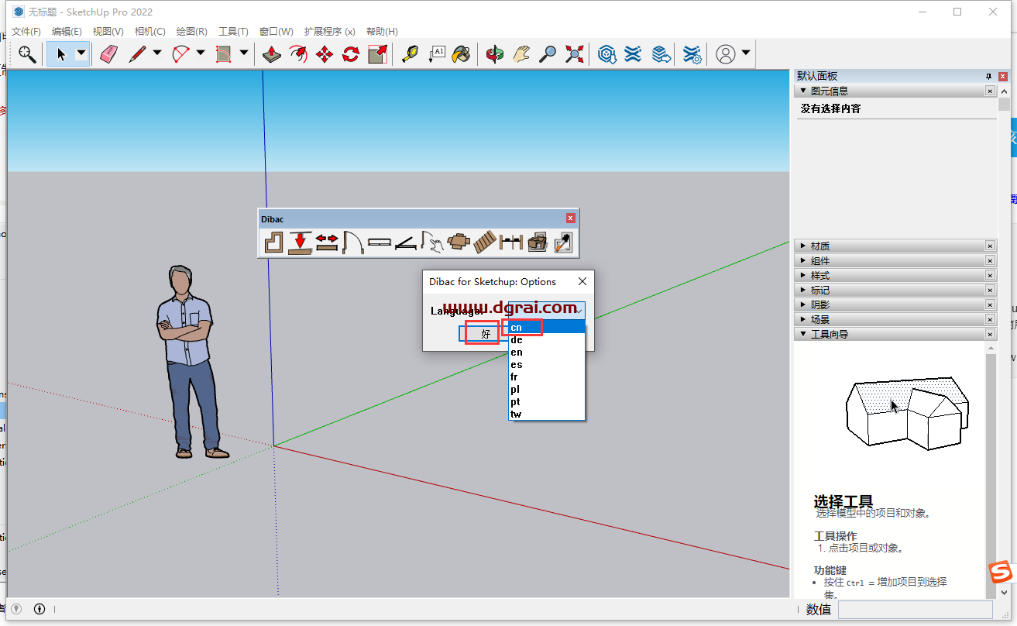Click the Send to LayOut icon
Image resolution: width=1017 pixels, height=626 pixels.
tap(660, 54)
